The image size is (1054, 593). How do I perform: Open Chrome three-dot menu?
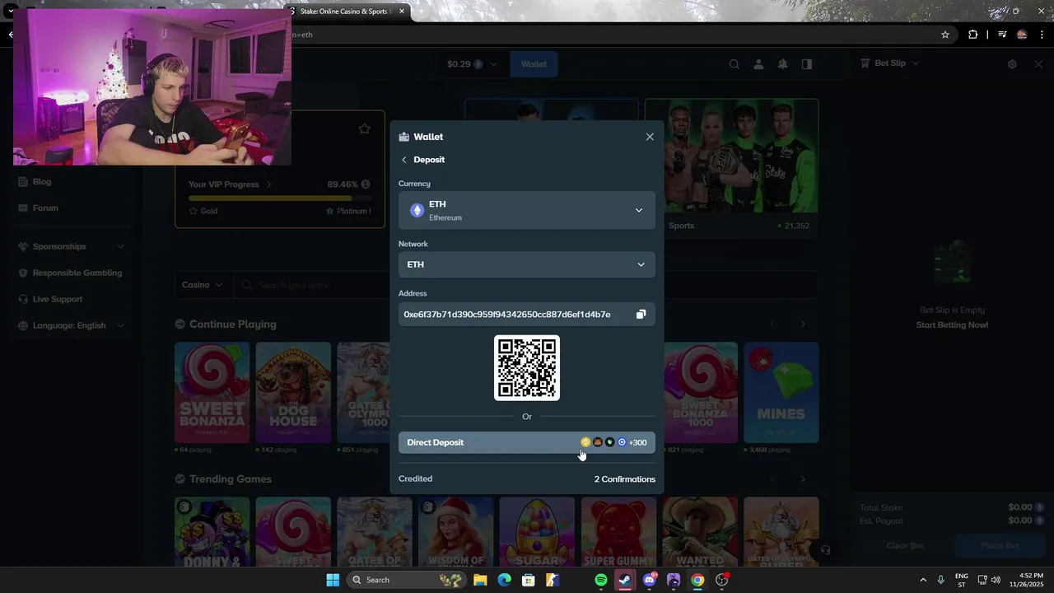[1042, 35]
